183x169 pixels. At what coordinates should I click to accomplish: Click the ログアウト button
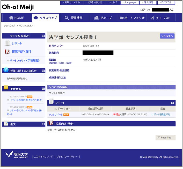pyautogui.click(x=166, y=3)
